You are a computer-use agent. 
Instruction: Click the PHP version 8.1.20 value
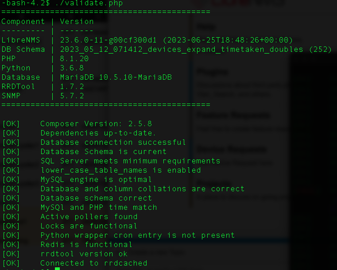tap(74, 58)
